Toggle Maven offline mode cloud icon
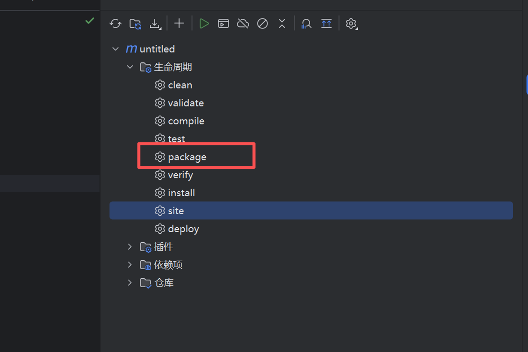Image resolution: width=528 pixels, height=352 pixels. tap(243, 23)
